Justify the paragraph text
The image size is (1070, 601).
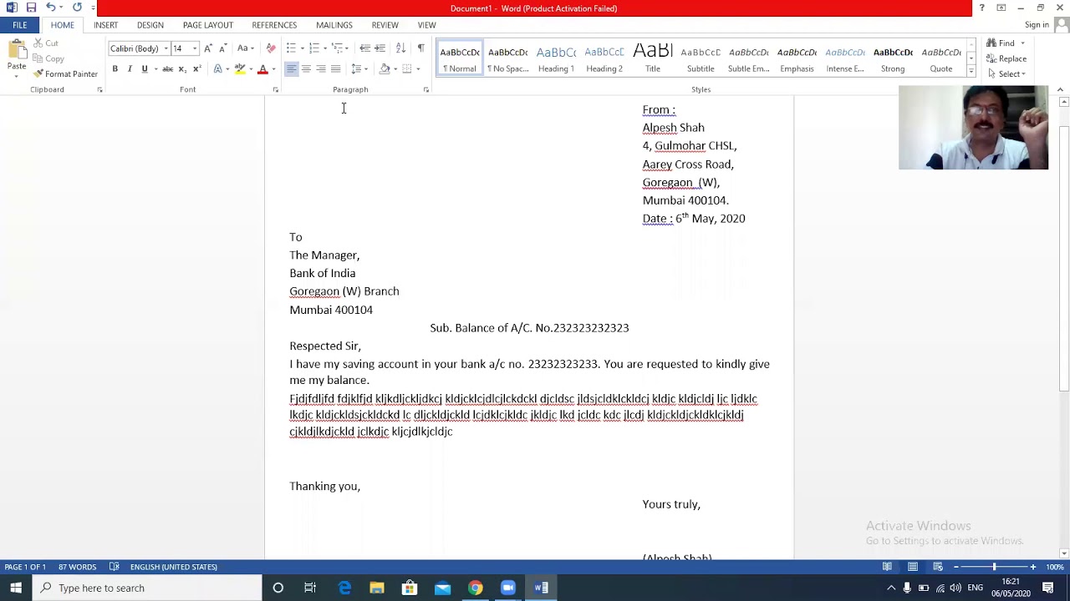[x=335, y=69]
